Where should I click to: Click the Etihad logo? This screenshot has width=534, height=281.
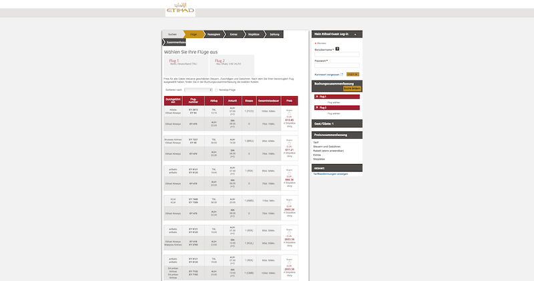(180, 9)
